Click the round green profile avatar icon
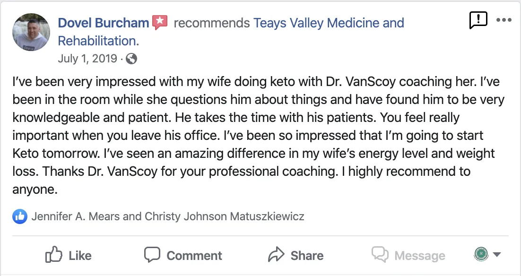This screenshot has height=276, width=521. [481, 254]
